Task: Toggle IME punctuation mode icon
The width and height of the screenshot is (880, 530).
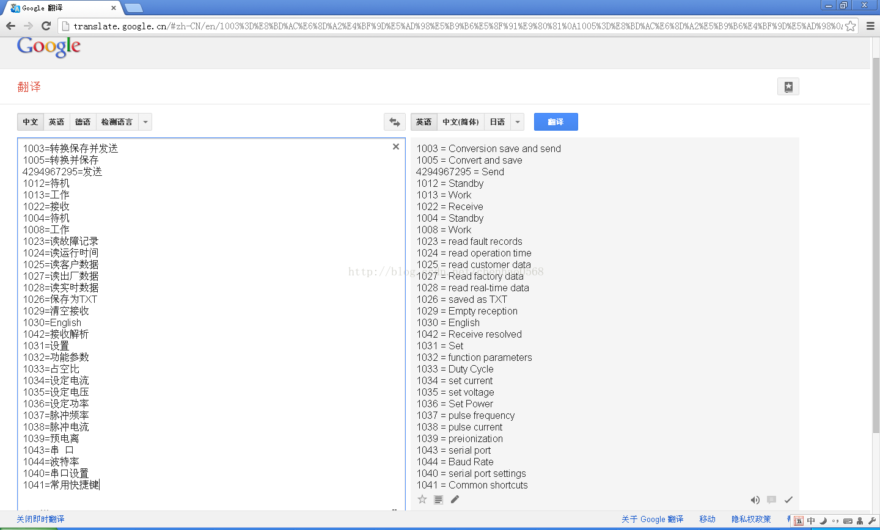Action: point(835,521)
